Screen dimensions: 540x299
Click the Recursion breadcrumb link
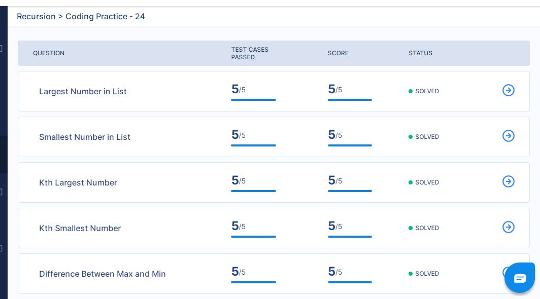pos(36,17)
